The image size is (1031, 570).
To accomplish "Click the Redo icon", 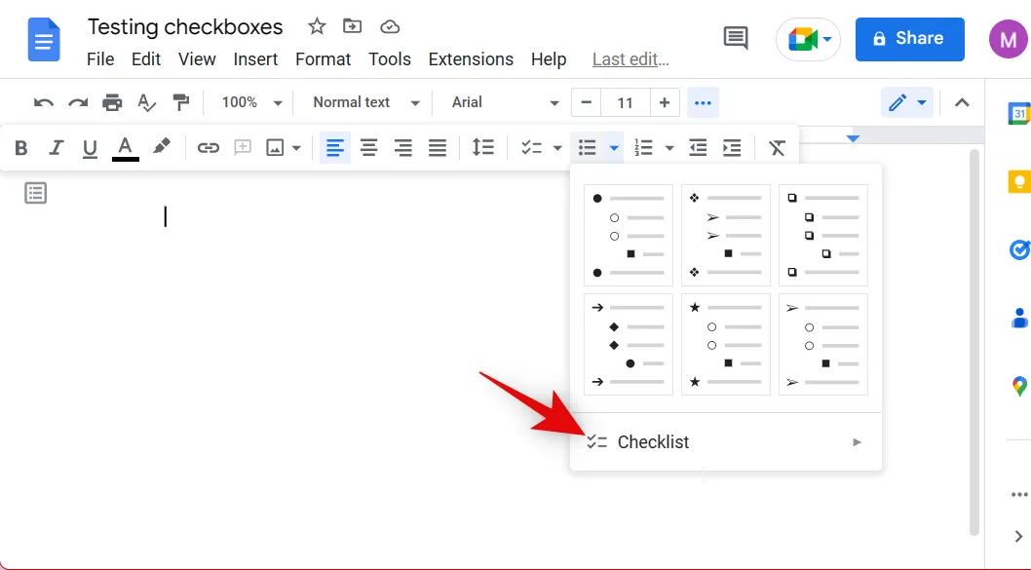I will point(78,102).
